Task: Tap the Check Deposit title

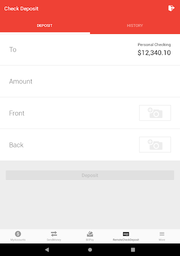Action: click(x=21, y=8)
